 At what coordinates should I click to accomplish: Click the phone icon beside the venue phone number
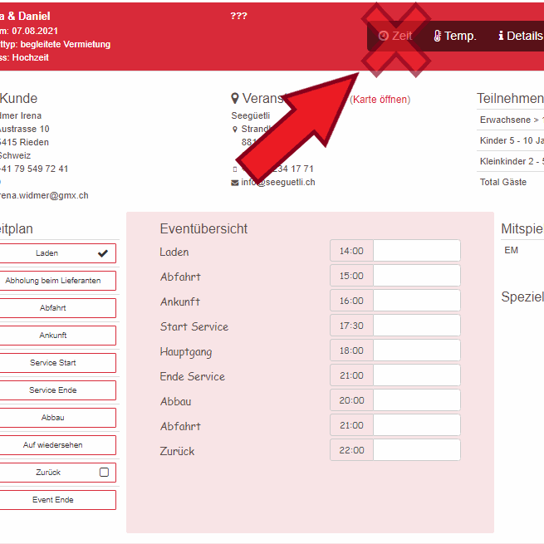235,169
